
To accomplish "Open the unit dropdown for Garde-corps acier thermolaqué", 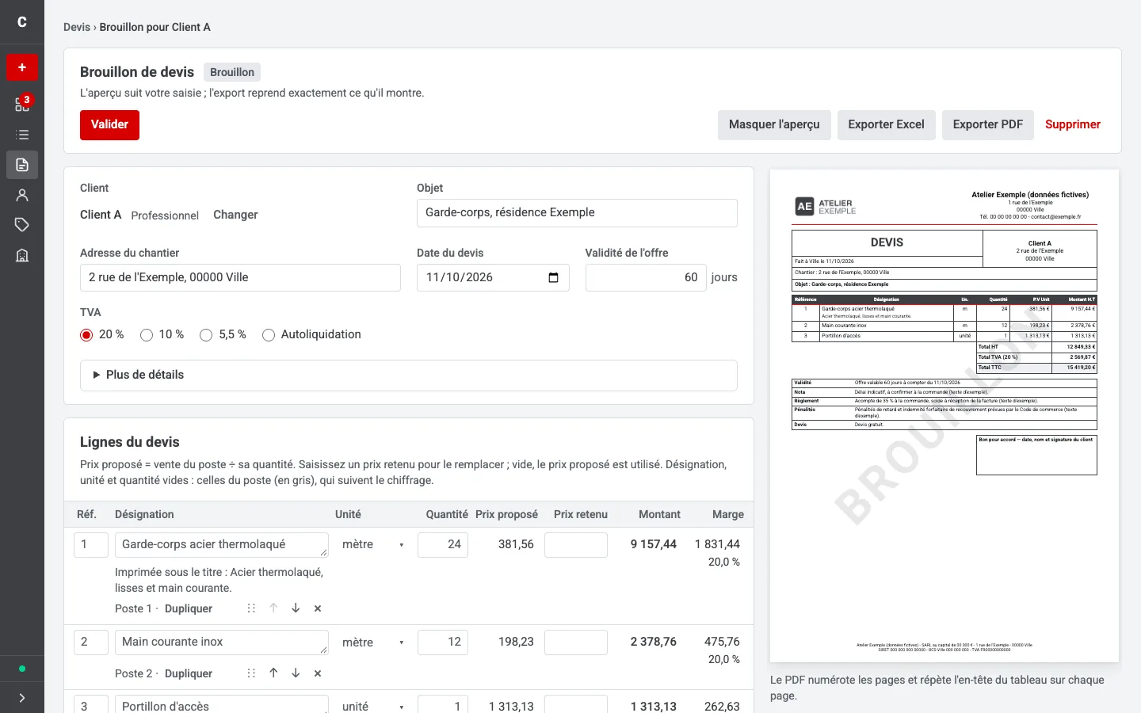I will point(373,545).
